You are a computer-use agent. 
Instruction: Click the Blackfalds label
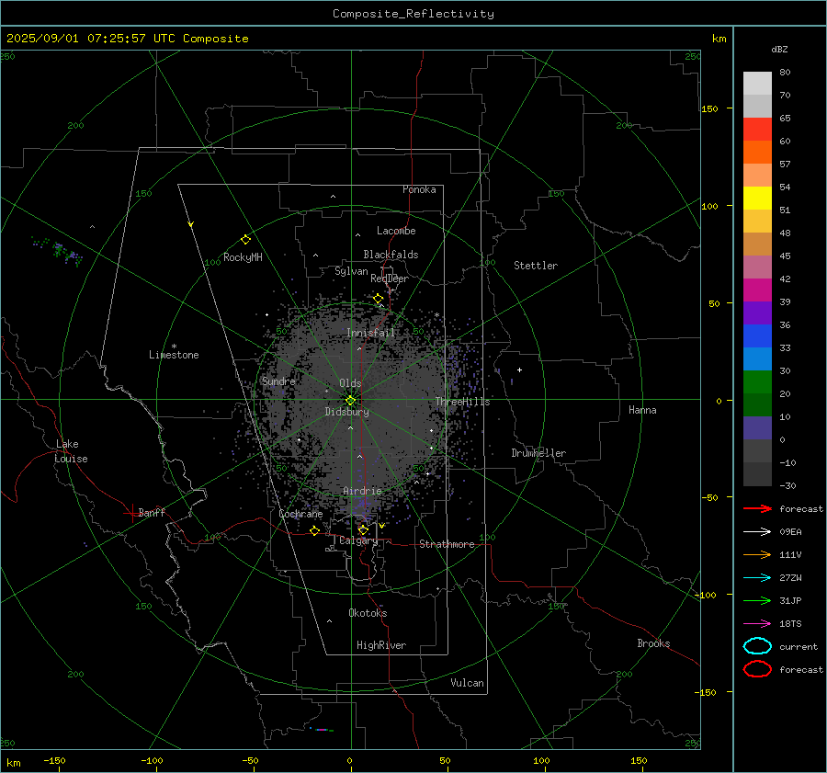pos(391,255)
